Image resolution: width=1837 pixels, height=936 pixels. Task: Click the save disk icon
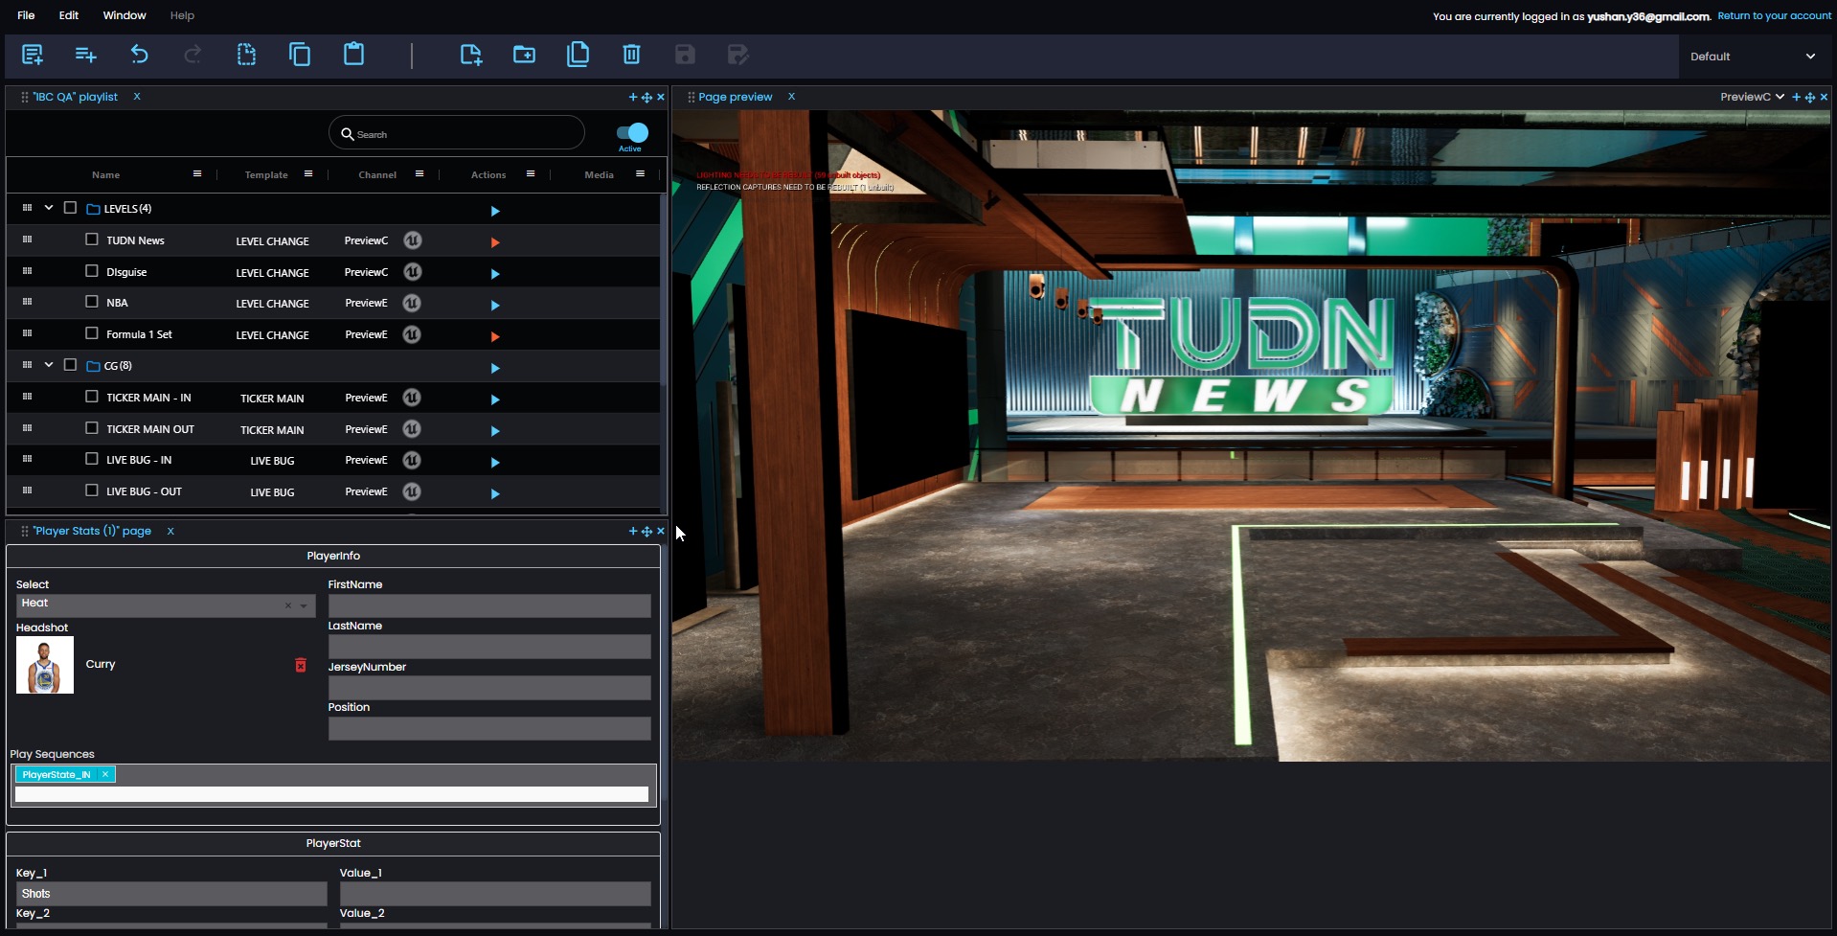(685, 55)
